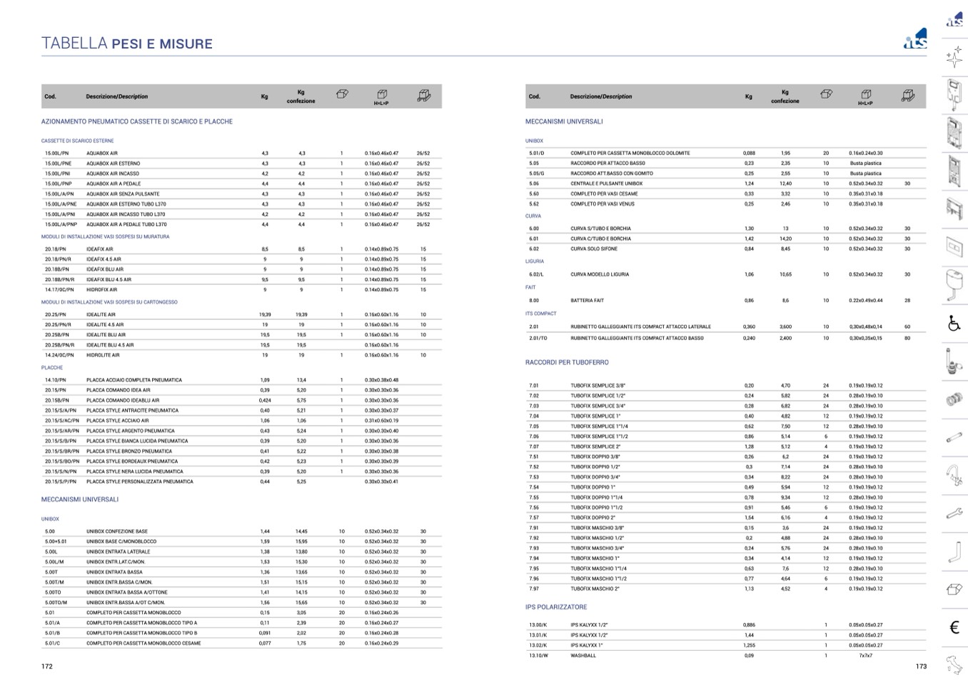Screen dimensions: 968x685
Task: Click the straight pipe tube icon
Action: tap(954, 437)
